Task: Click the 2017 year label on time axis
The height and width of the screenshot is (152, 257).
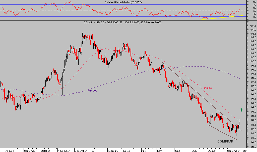Action: [94, 151]
